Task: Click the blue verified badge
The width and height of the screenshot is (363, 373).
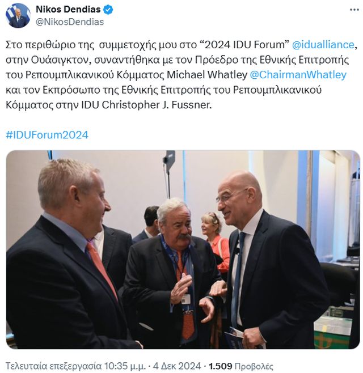Action: tap(108, 10)
